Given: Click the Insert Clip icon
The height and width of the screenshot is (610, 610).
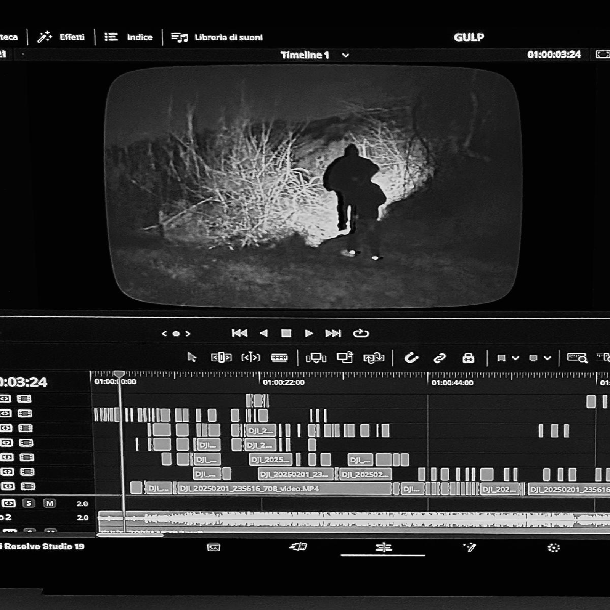Looking at the screenshot, I should click(316, 358).
